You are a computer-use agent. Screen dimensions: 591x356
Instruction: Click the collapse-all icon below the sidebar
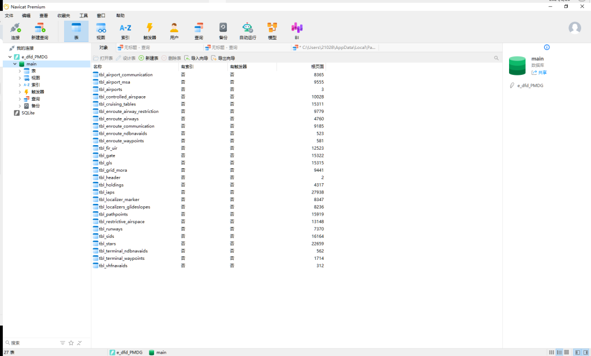tap(79, 343)
